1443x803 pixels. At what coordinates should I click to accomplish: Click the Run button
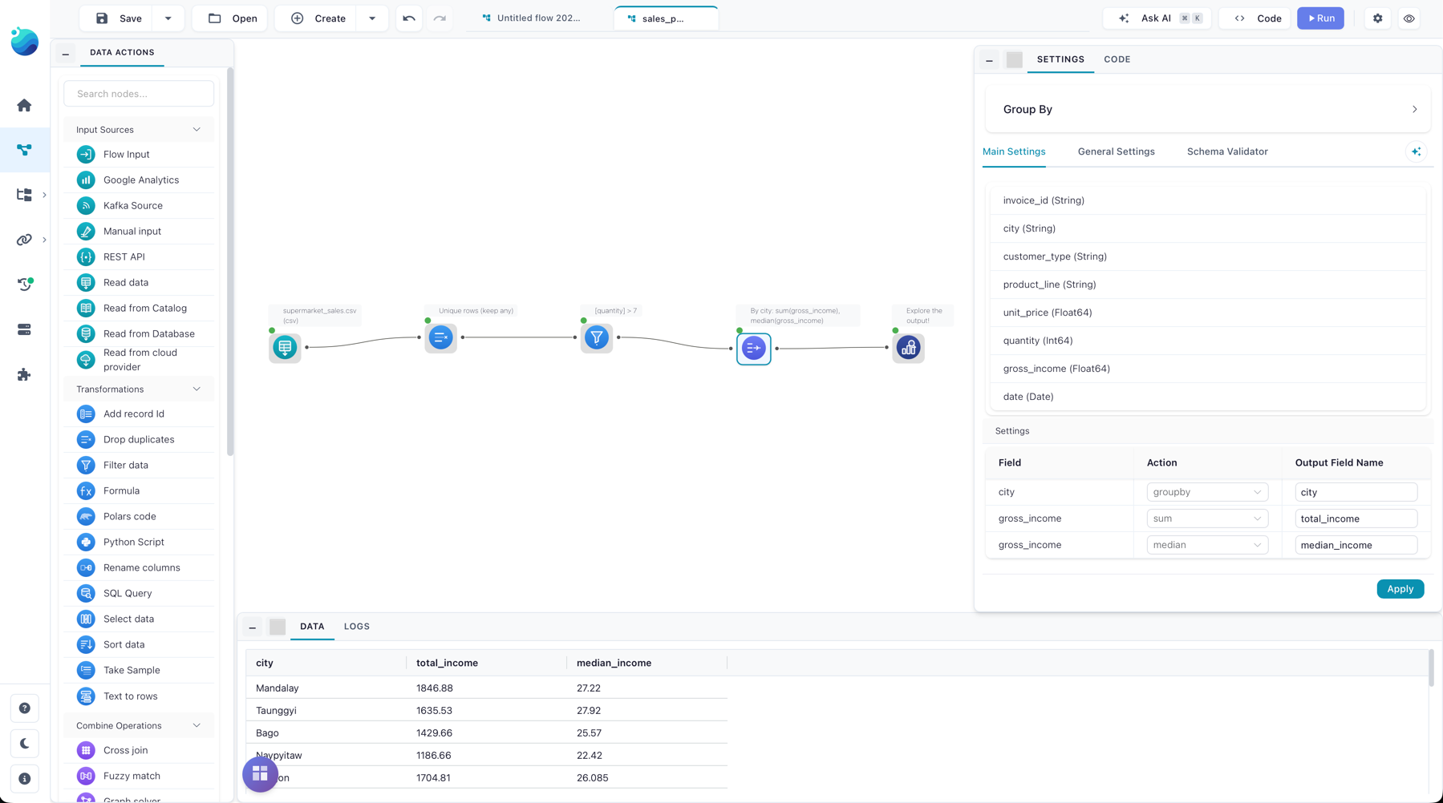click(1320, 18)
